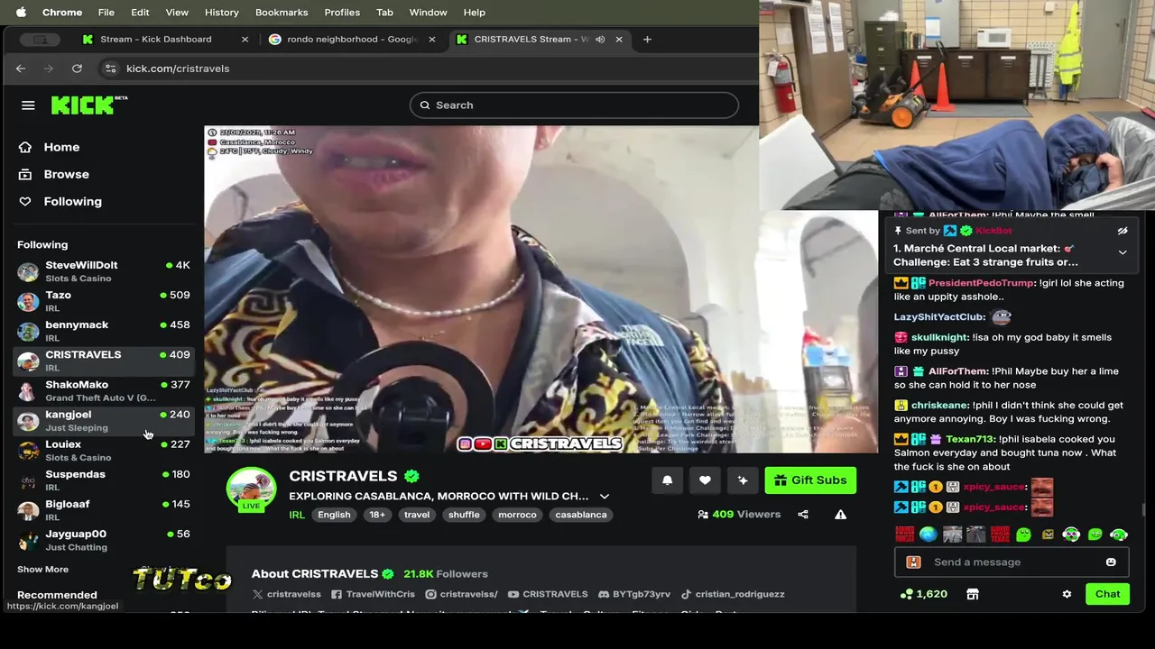Mute the CRISTRAVELS Stream tab audio

click(x=600, y=39)
